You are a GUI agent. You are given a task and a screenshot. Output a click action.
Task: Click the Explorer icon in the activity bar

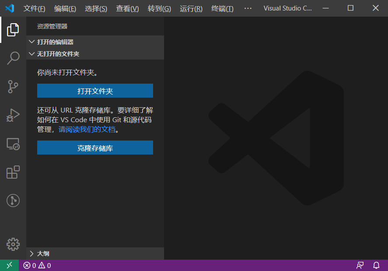(13, 29)
